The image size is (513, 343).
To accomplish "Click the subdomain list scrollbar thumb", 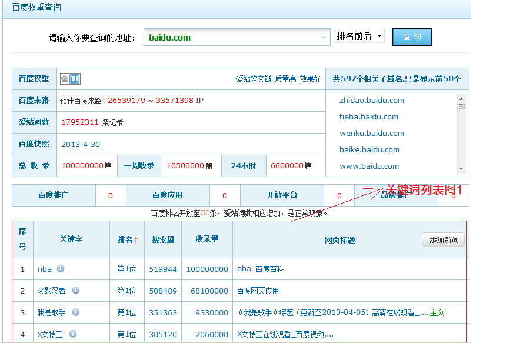I will click(461, 106).
